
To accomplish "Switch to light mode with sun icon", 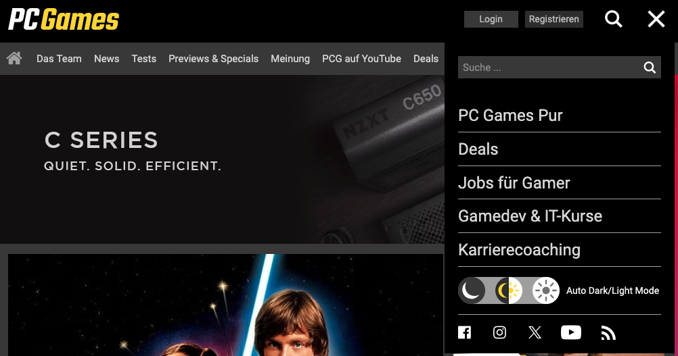I will pos(545,290).
